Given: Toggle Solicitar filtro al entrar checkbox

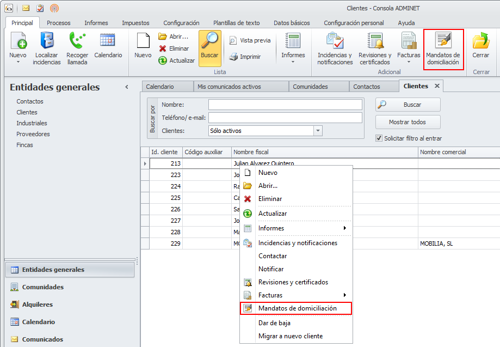Looking at the screenshot, I should pos(379,138).
